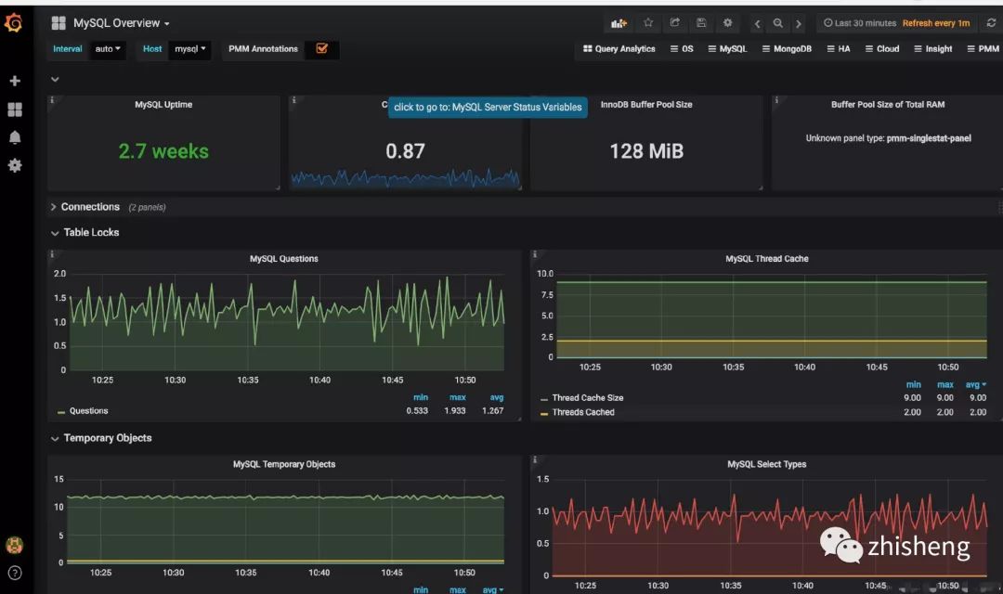The height and width of the screenshot is (594, 1003).
Task: Click the InnoDB Buffer Pool Size title
Action: click(x=646, y=105)
